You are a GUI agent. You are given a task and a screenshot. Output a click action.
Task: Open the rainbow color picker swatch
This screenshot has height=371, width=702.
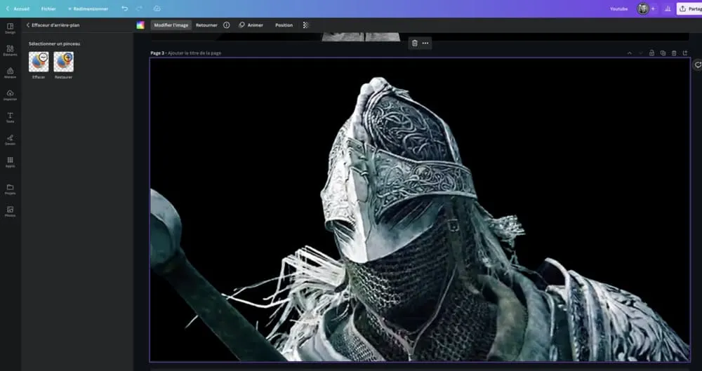[x=140, y=25]
